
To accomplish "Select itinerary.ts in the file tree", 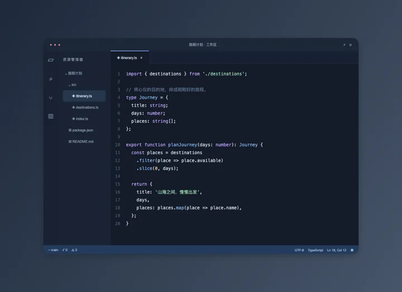I will (x=84, y=96).
